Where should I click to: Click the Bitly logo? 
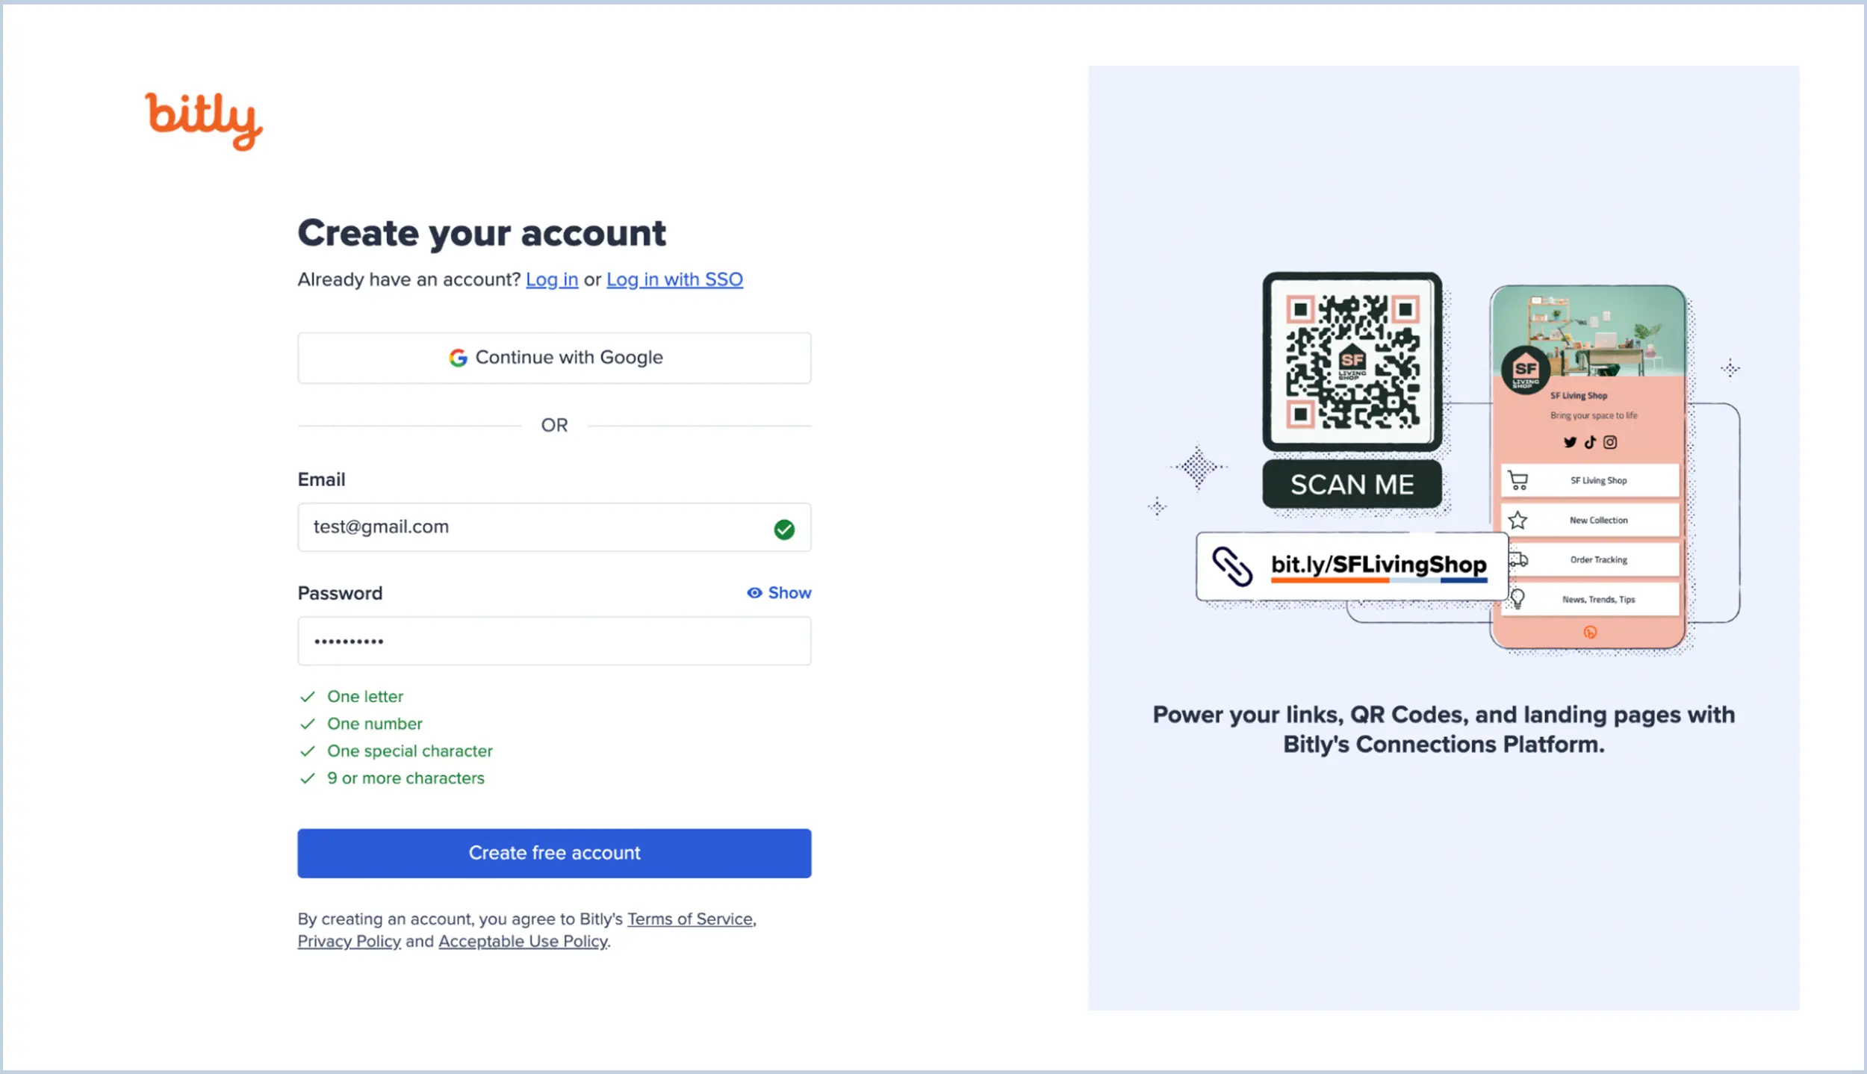(203, 119)
